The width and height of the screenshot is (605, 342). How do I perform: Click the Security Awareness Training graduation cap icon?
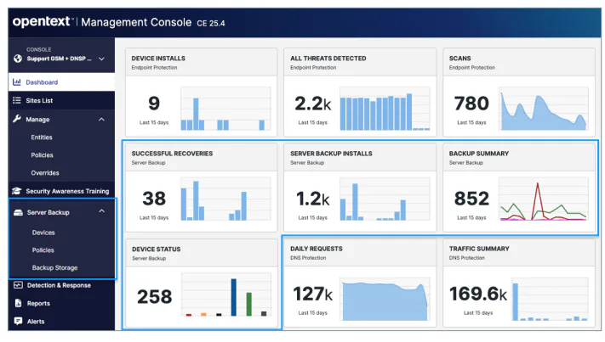[16, 191]
